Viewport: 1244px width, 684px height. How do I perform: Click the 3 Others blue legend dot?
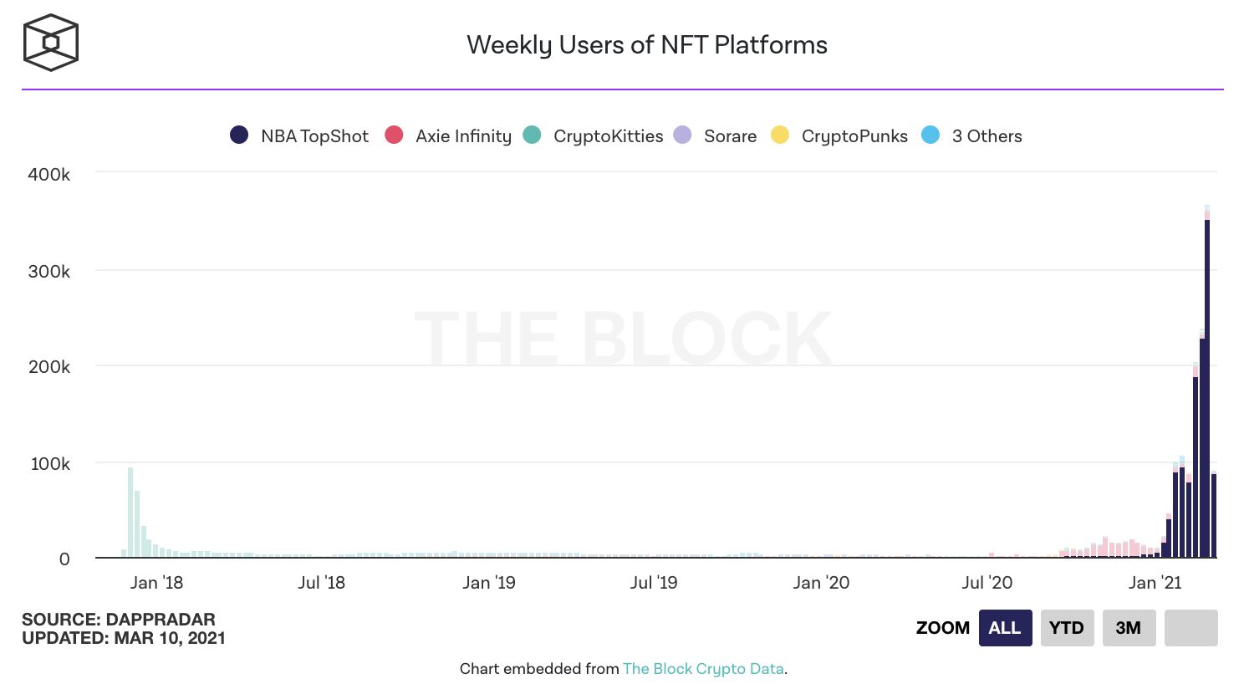click(930, 135)
